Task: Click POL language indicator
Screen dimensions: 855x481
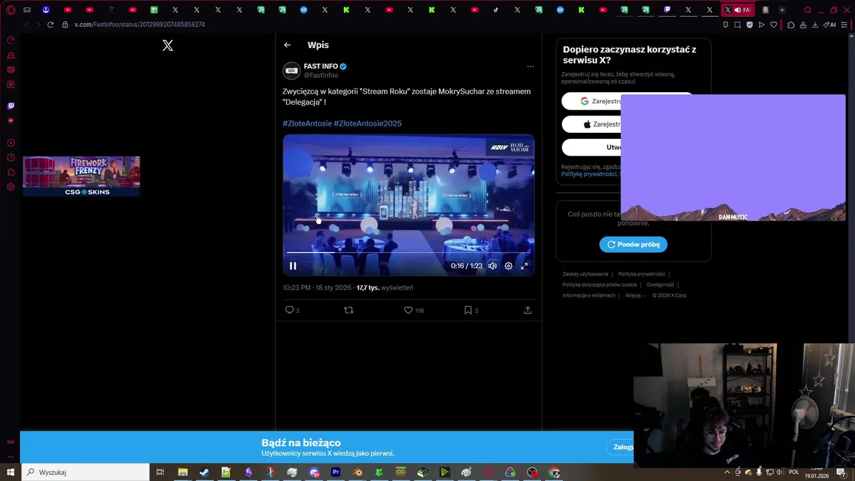Action: pos(794,472)
